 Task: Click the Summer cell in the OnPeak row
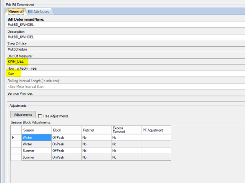(36, 157)
